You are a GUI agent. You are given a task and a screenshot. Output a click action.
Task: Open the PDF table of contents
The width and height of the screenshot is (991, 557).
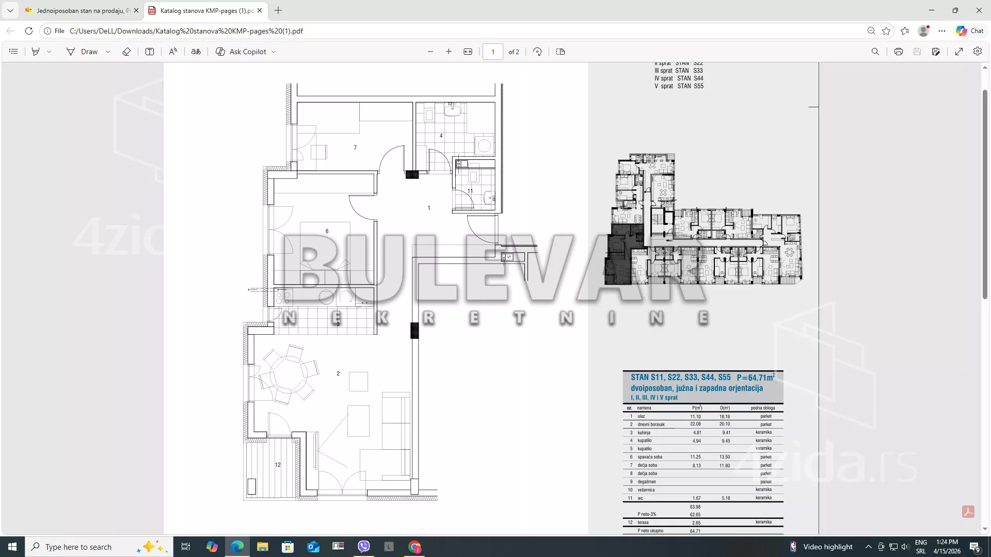tap(13, 52)
